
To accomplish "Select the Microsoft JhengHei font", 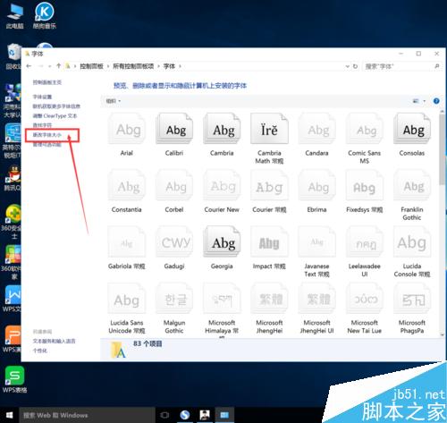I will 269,309.
